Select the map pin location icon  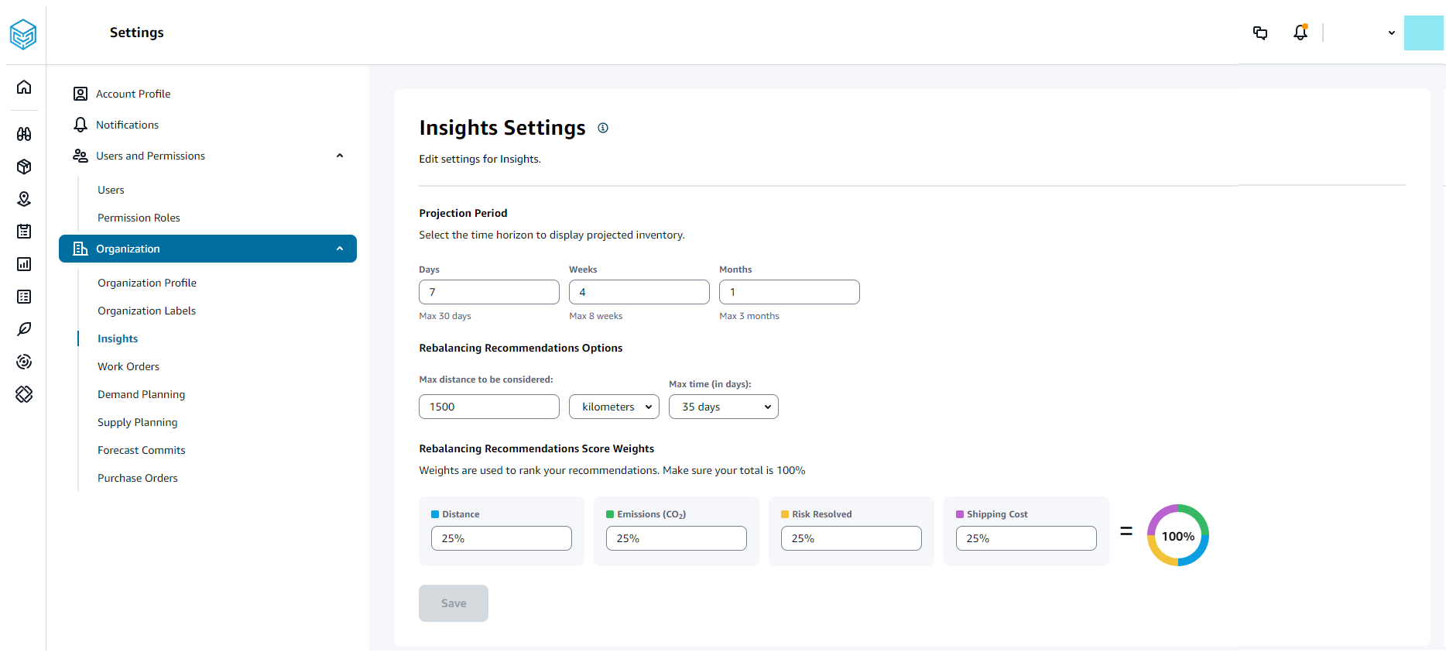click(x=24, y=199)
